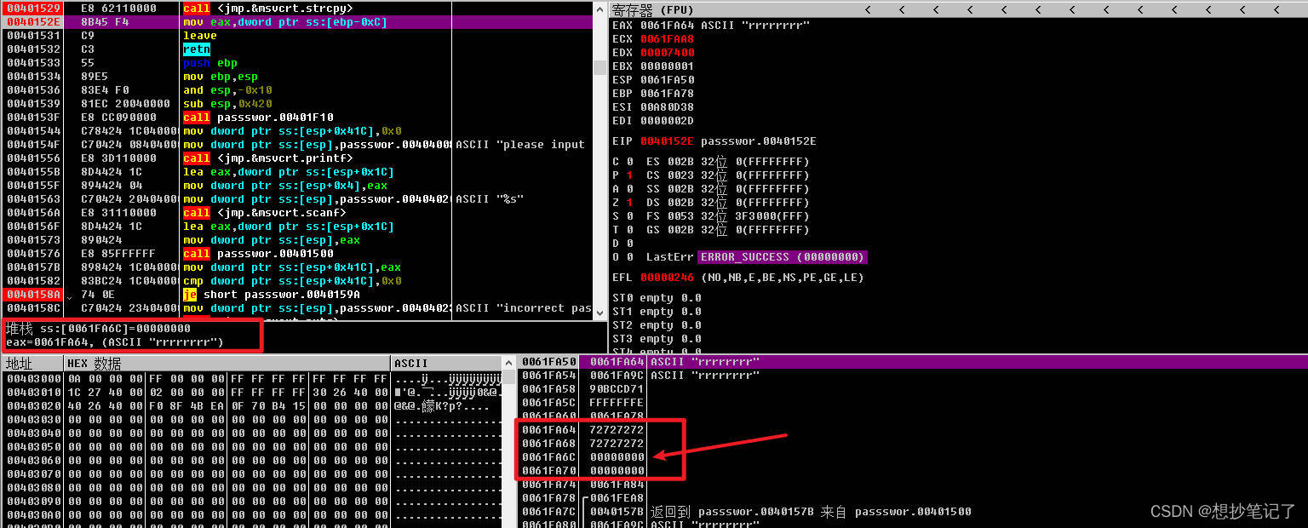
Task: Click the EFL value 00000246
Action: tap(667, 278)
